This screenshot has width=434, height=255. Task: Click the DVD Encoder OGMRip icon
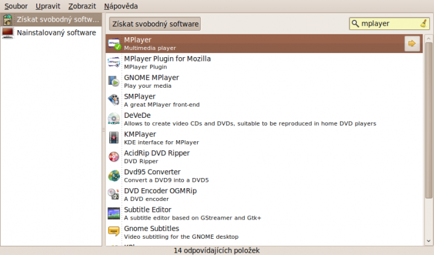click(113, 194)
